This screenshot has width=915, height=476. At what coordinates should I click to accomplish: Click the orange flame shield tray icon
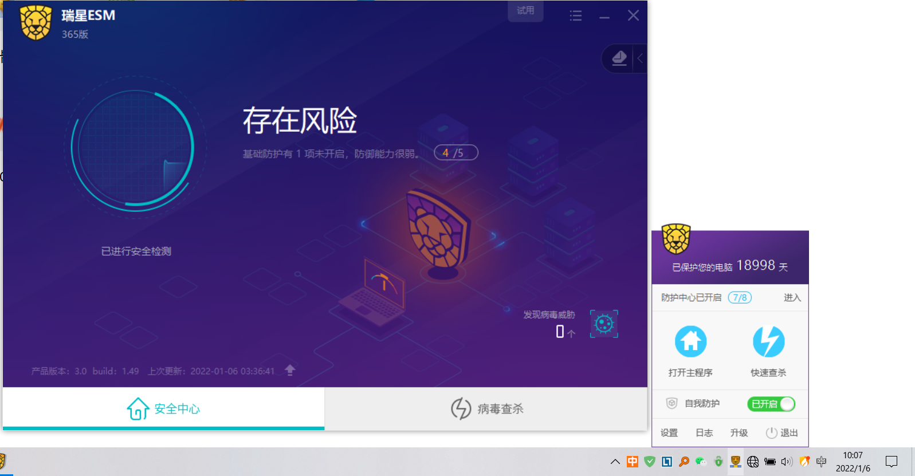pyautogui.click(x=804, y=462)
